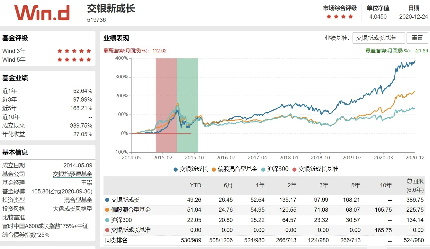Click the 成立日期 value 2014-05-09
Viewport: 430px width, 249px height.
78,165
